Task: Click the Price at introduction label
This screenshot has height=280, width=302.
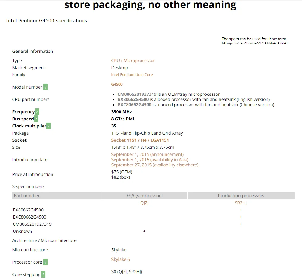Action: [x=32, y=174]
